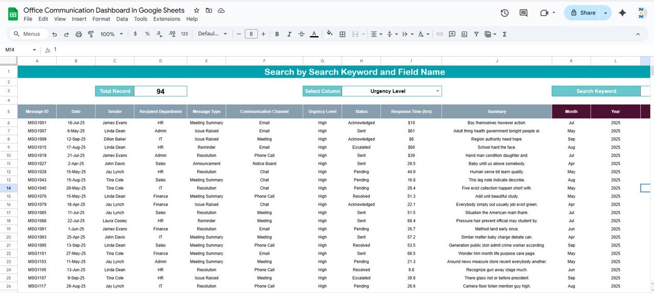Toggle bold formatting
Screen dimensions: 654x293
pos(277,34)
